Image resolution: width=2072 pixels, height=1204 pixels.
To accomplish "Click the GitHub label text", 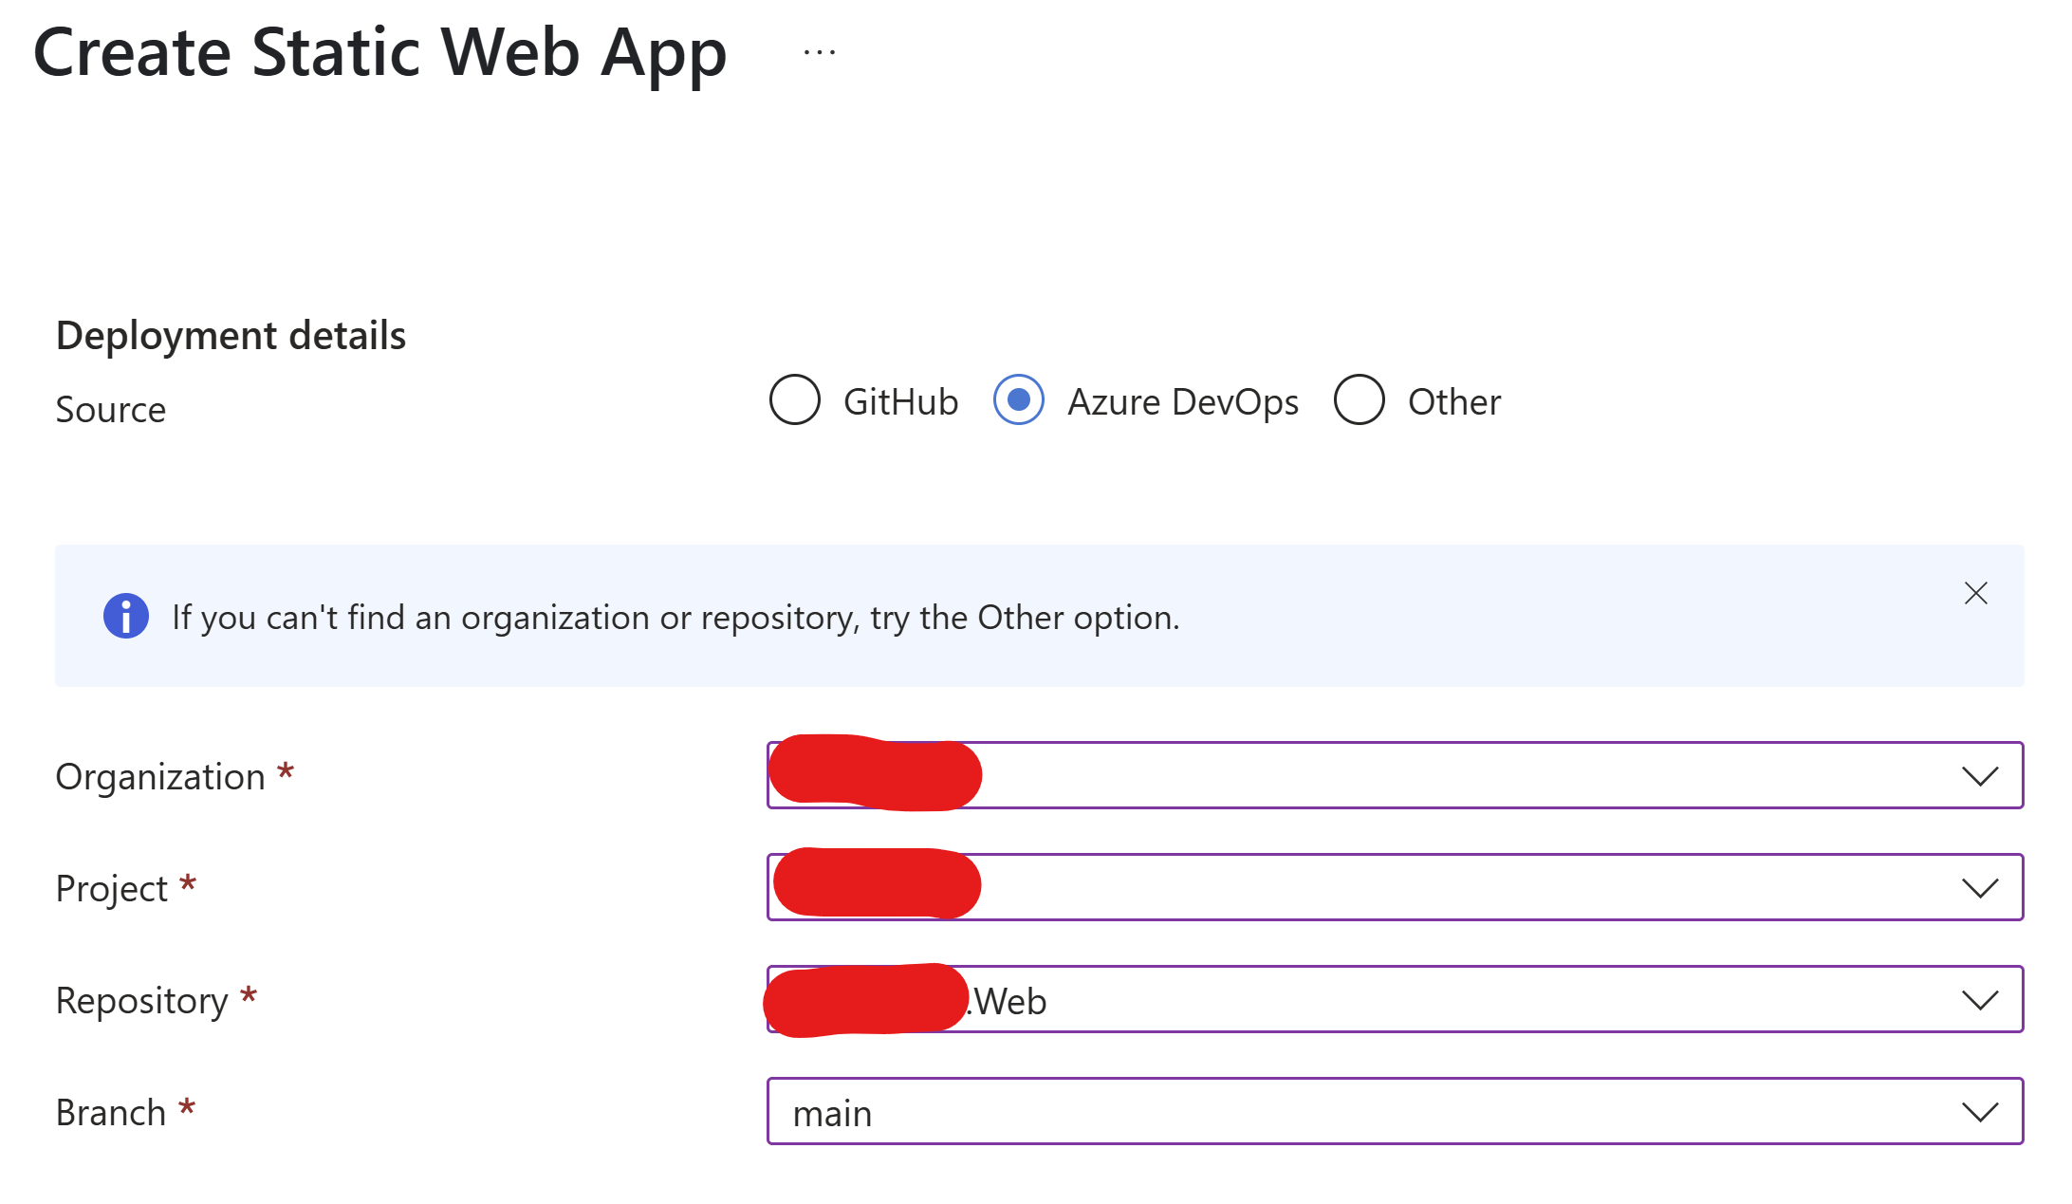I will pos(901,401).
